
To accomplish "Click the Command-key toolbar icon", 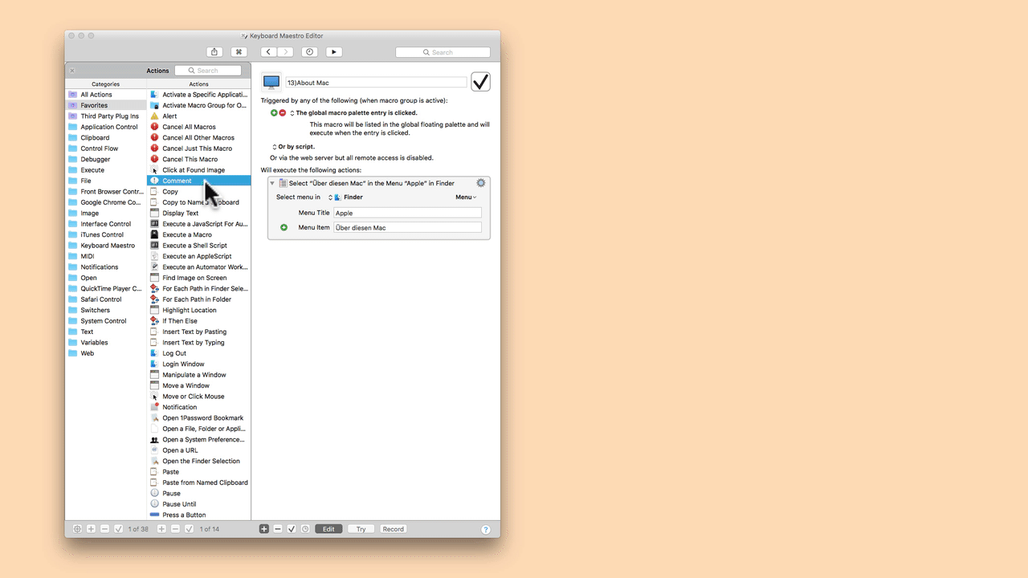I will click(239, 52).
